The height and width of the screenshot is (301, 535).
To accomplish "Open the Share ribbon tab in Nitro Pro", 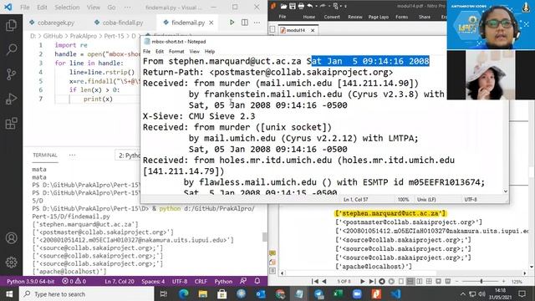I will point(425,17).
